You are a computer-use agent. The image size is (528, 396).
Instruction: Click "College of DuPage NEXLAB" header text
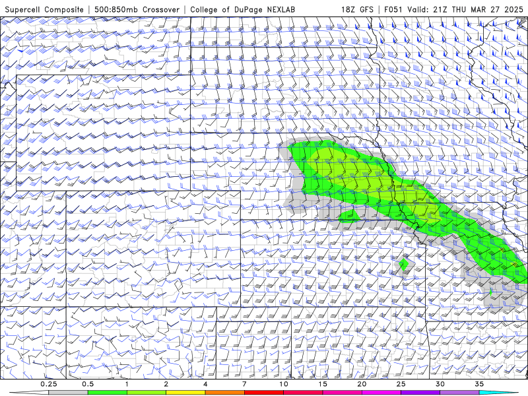pyautogui.click(x=242, y=9)
